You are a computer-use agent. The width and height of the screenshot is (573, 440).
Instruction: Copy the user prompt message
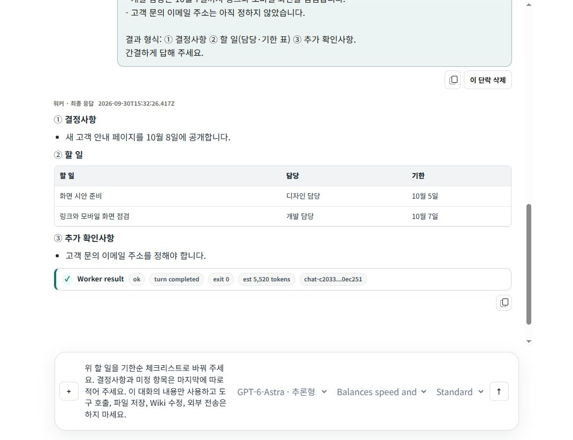(x=453, y=80)
